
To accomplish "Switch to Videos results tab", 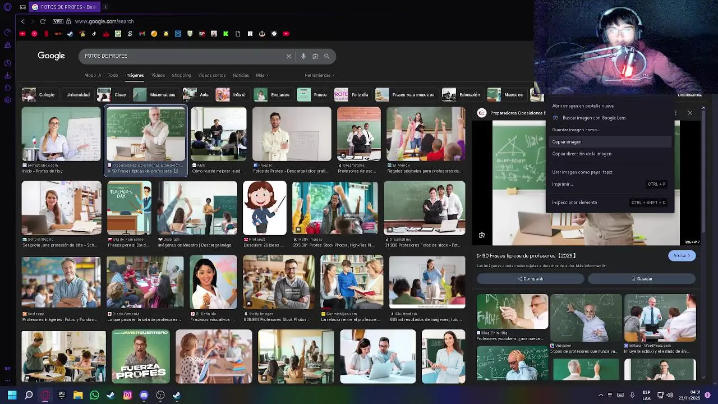I will 158,75.
